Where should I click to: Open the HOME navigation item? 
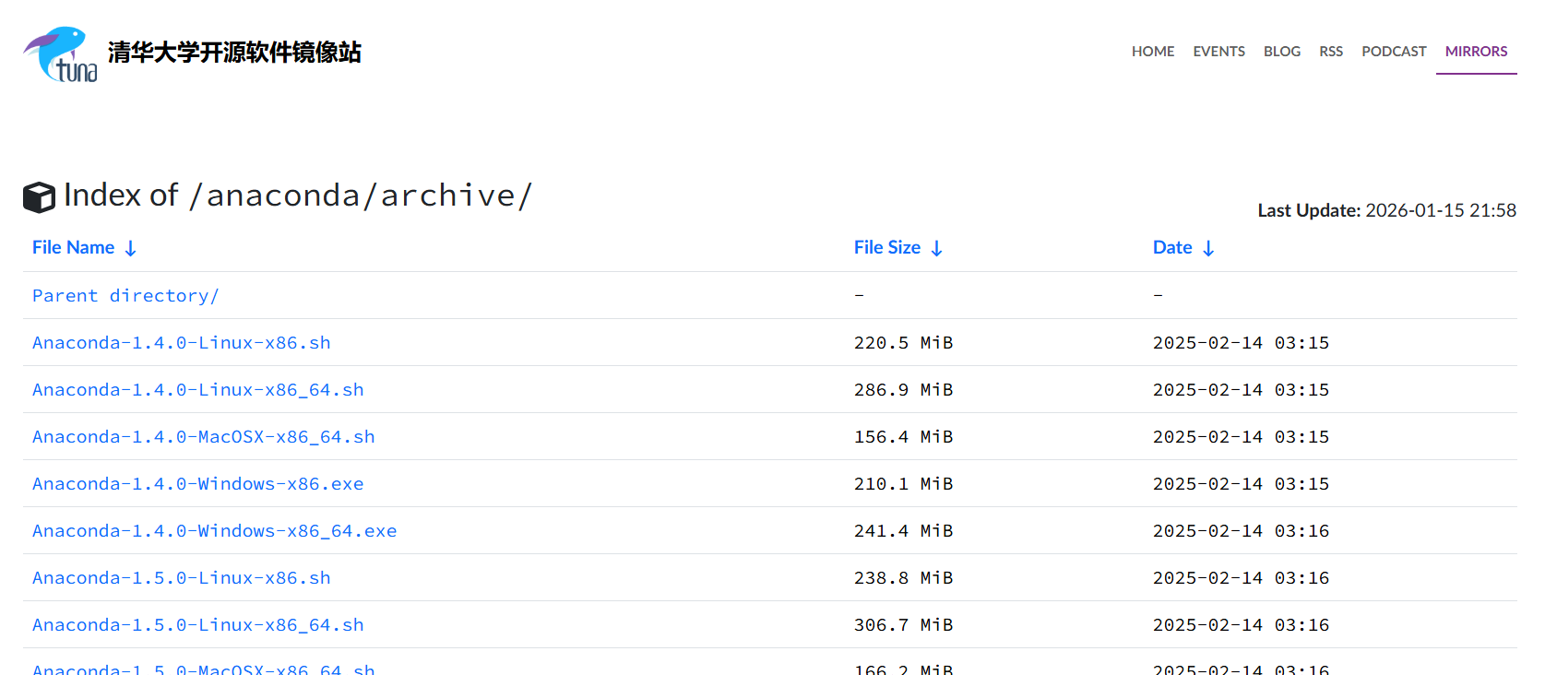click(1153, 52)
